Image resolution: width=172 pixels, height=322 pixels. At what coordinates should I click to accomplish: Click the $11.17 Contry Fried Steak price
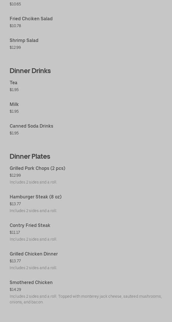tap(15, 233)
